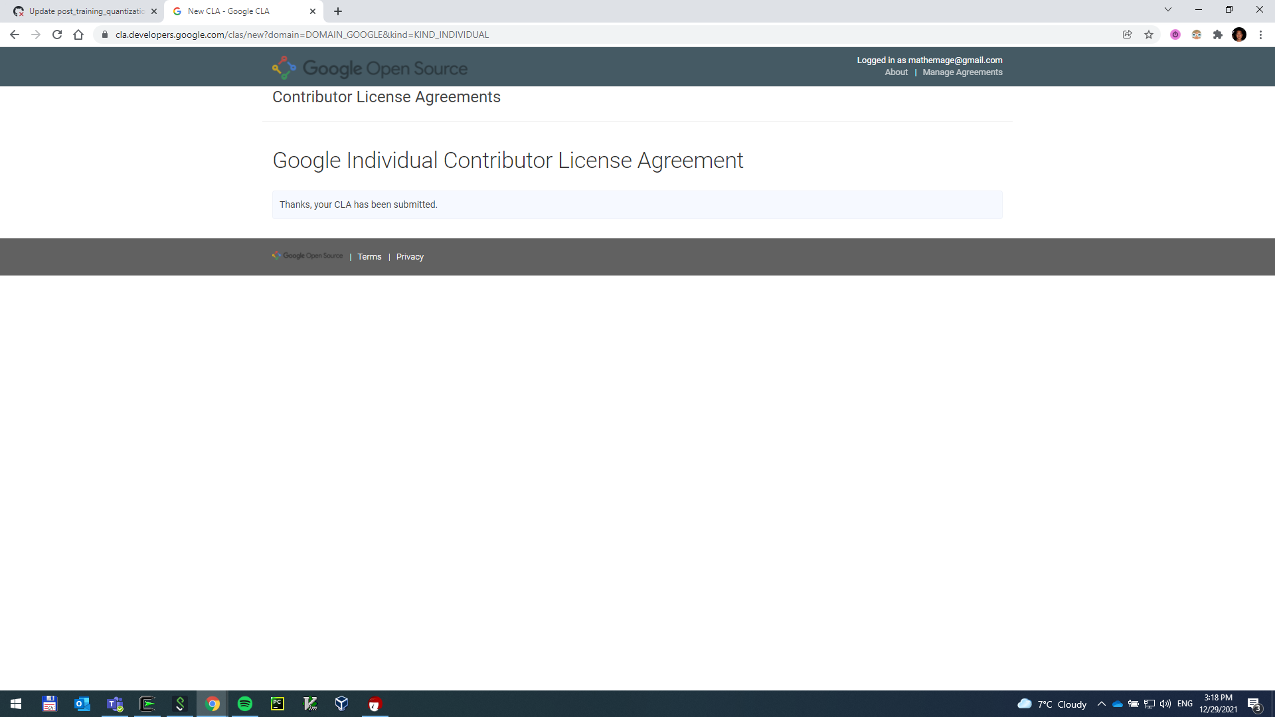Launch Vim from the taskbar

click(x=310, y=704)
